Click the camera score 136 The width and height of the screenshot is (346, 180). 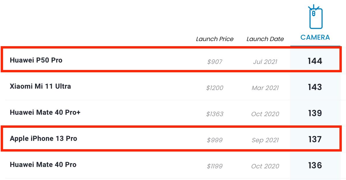click(315, 165)
